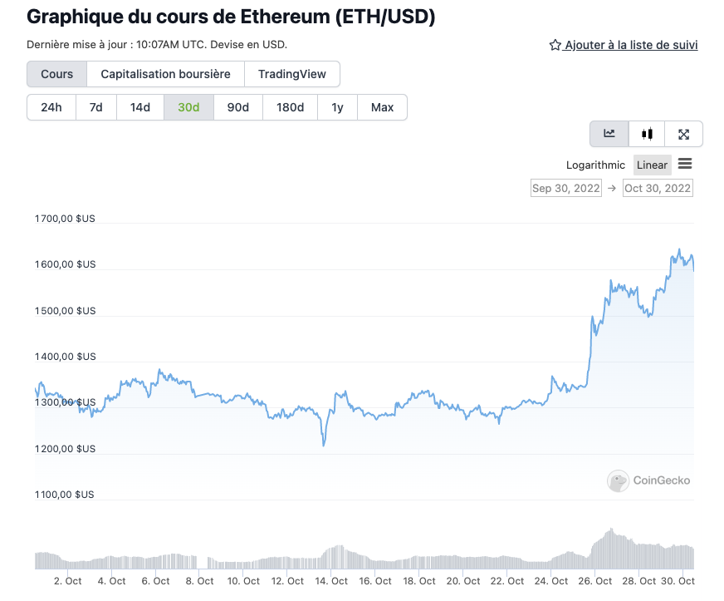Select the Cours tab
Screen dimensions: 724x601
[57, 74]
